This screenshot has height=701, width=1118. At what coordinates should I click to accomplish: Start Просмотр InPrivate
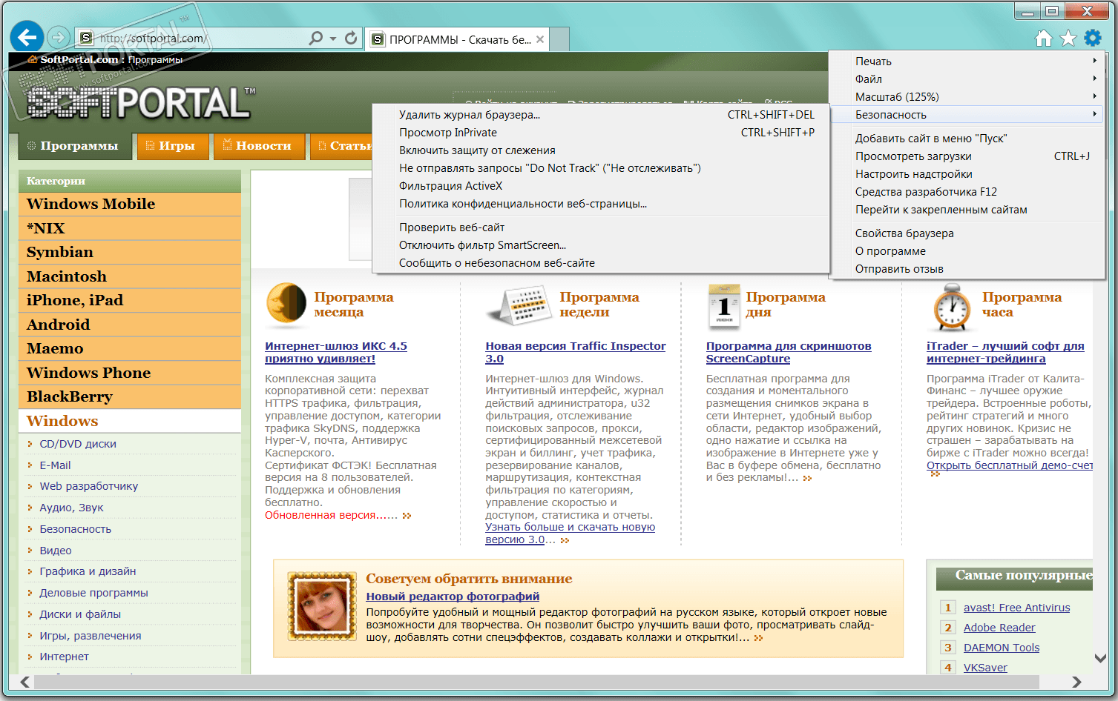pyautogui.click(x=601, y=132)
